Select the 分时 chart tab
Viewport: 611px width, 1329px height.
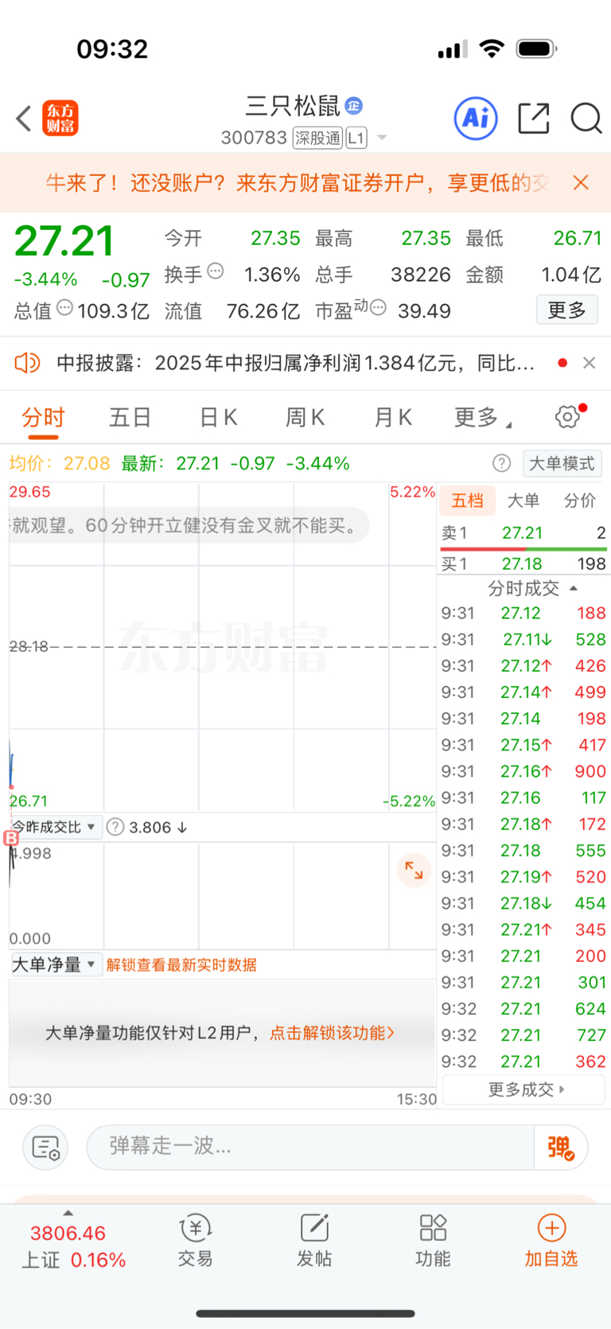click(43, 417)
